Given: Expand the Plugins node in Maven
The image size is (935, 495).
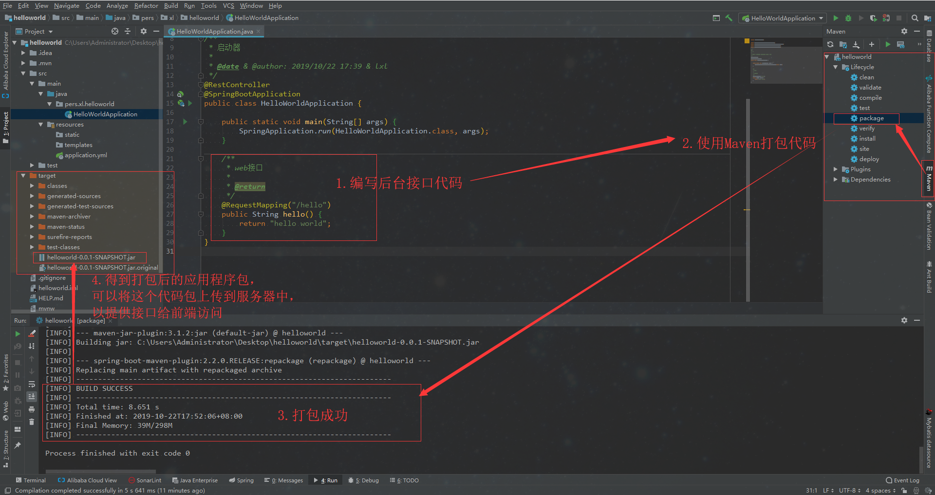Looking at the screenshot, I should pyautogui.click(x=836, y=169).
